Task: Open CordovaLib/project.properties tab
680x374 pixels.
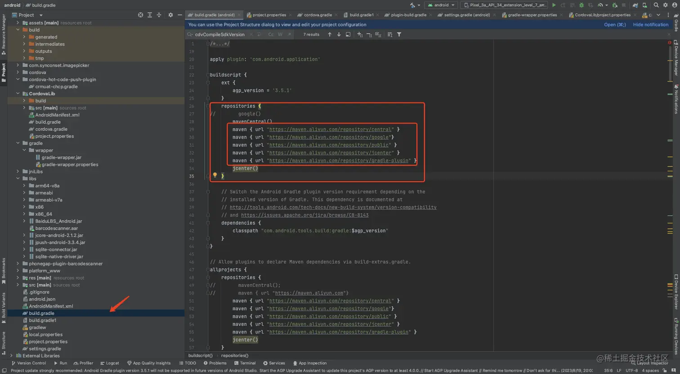Action: 602,15
